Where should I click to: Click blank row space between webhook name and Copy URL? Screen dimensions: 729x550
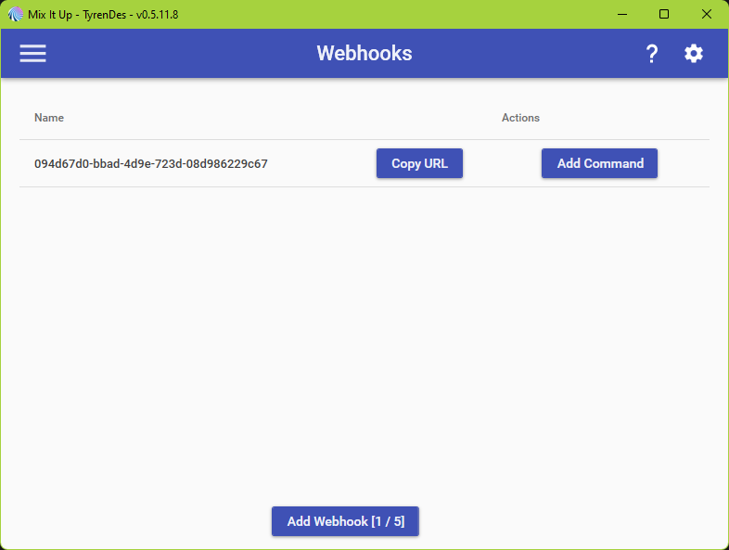click(x=320, y=164)
